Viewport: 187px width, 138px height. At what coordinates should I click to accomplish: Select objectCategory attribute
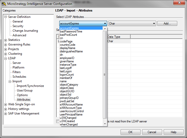pyautogui.click(x=81, y=85)
